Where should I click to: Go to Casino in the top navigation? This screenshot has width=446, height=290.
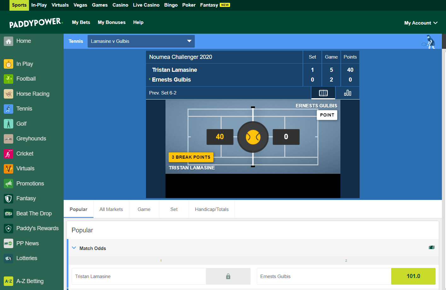120,5
